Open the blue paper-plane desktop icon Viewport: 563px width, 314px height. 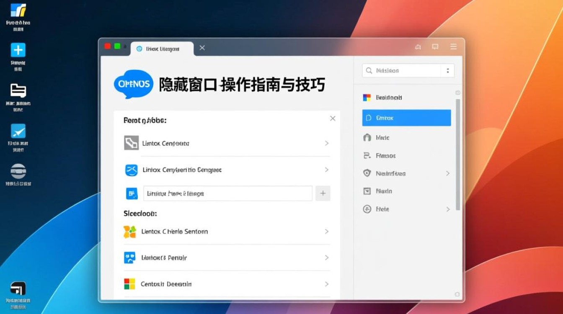tap(18, 131)
